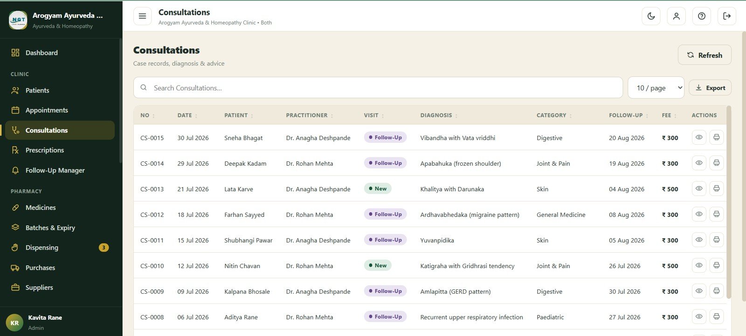
Task: Click the Kavita Rane profile name
Action: coord(45,317)
